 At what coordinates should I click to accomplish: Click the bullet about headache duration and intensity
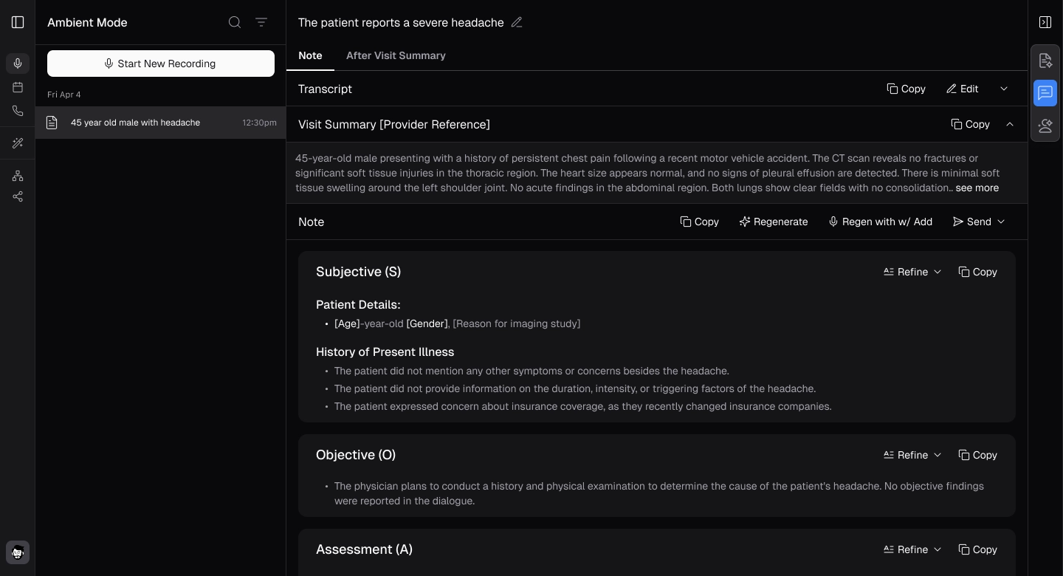[x=575, y=388]
